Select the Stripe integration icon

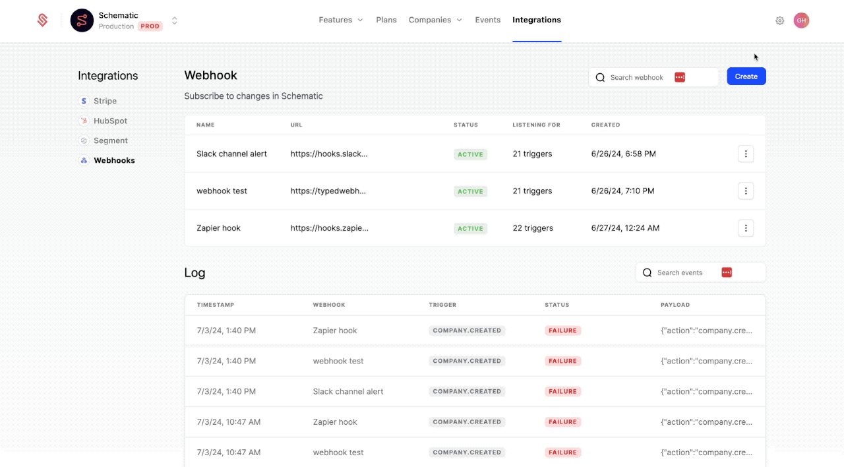click(84, 101)
